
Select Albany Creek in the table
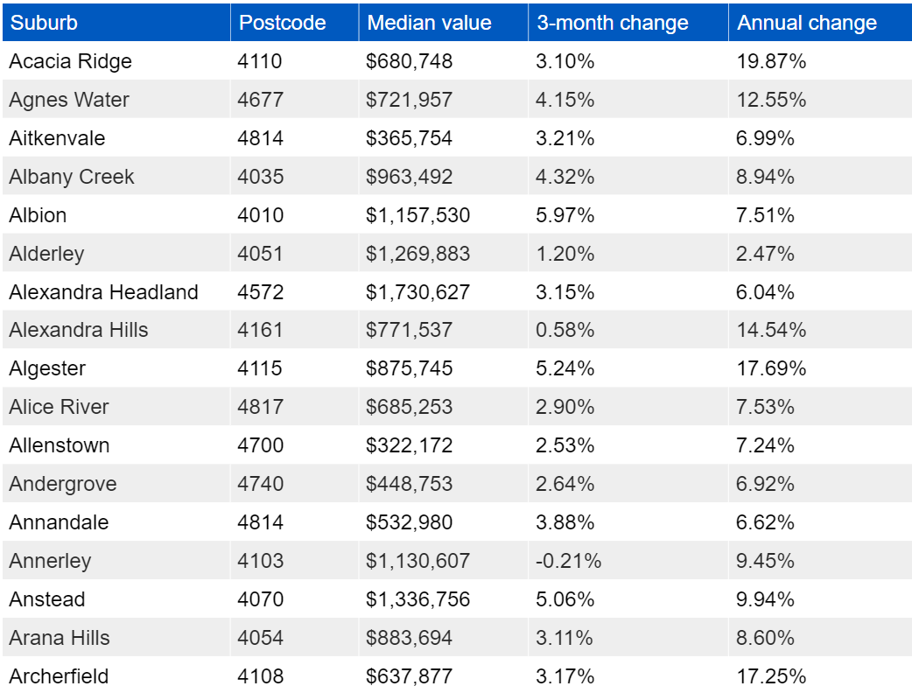click(72, 177)
